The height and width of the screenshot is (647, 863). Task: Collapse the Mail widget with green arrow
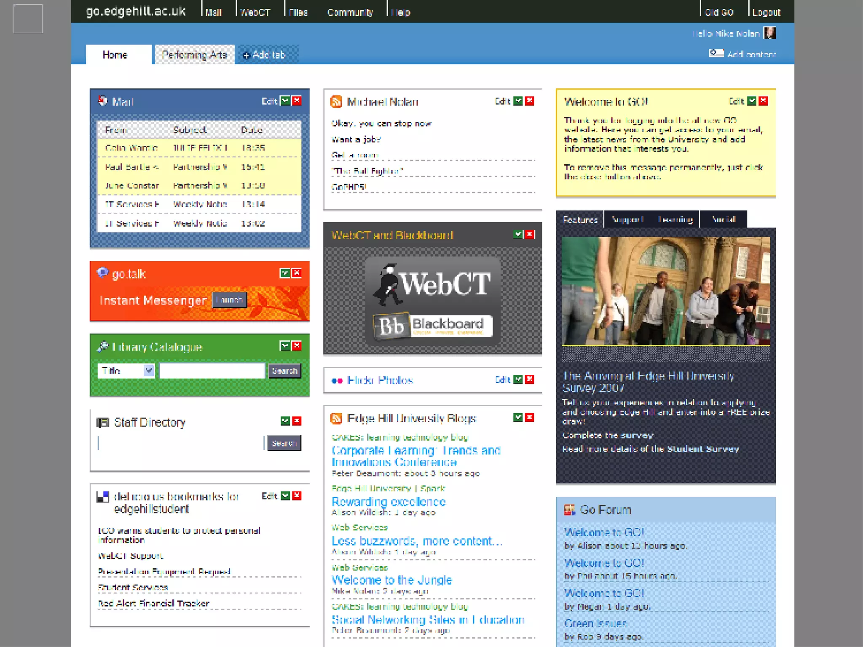(285, 101)
